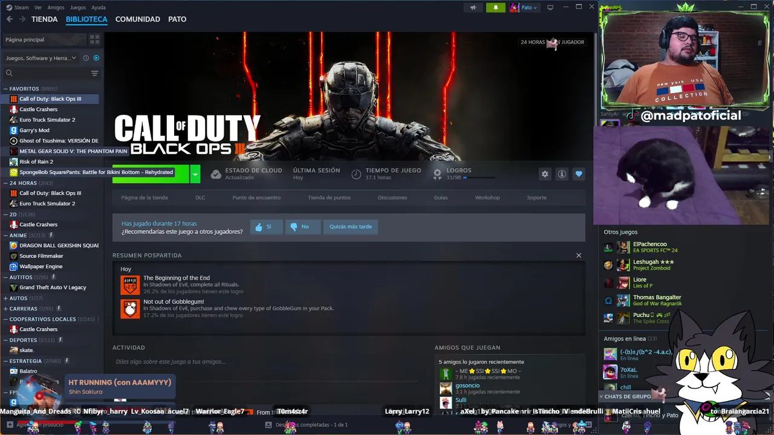Go back with the left arrow

coord(9,19)
